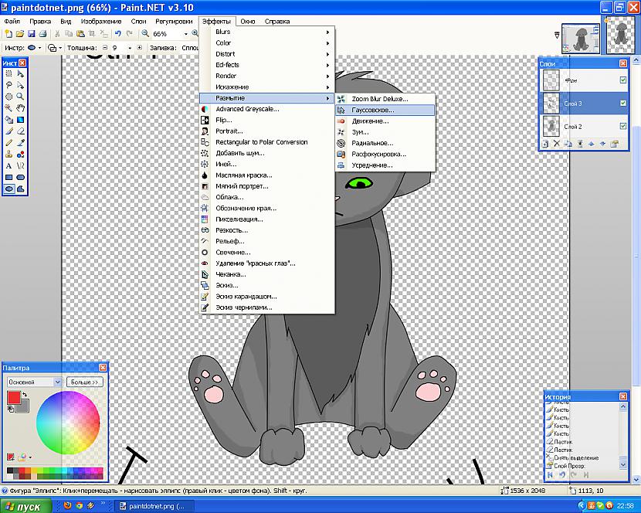Viewport: 641px width, 513px height.
Task: Select the Rectangle Select tool
Action: [8, 74]
